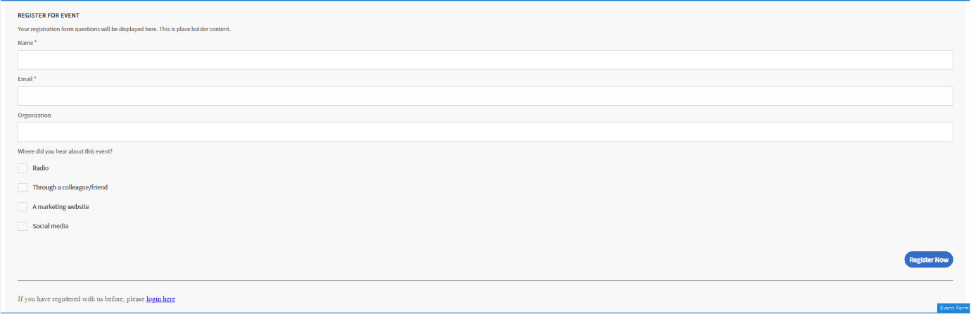Enable the A marketing website checkbox
The width and height of the screenshot is (971, 314).
tap(23, 207)
